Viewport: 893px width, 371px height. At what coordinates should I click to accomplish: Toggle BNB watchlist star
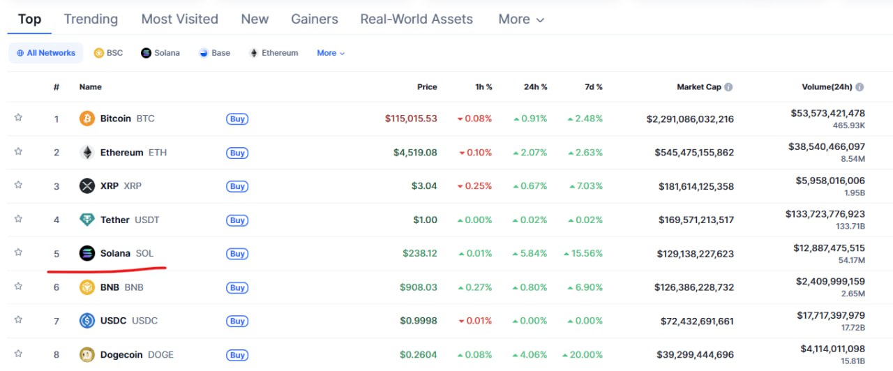(x=18, y=286)
